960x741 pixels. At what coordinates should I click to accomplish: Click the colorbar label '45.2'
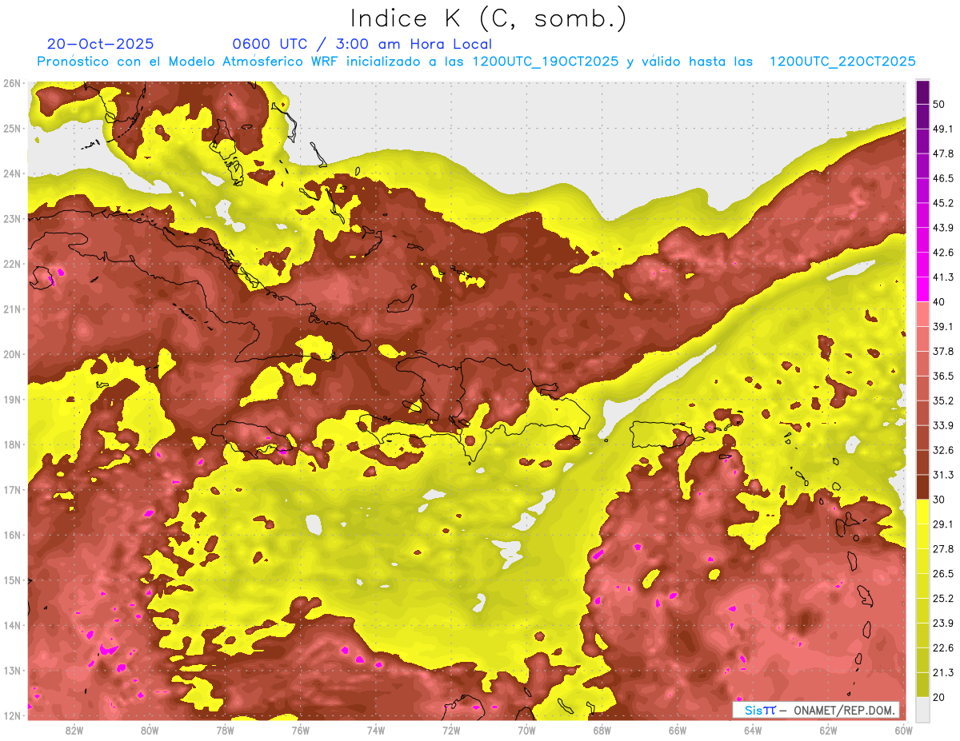coord(943,203)
